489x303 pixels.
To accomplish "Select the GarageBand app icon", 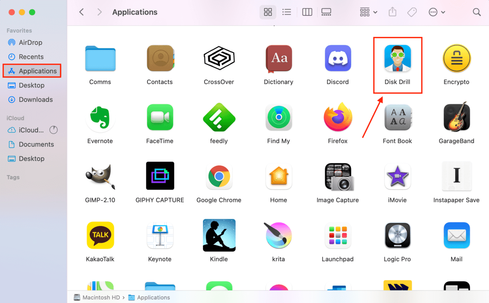I will (456, 118).
